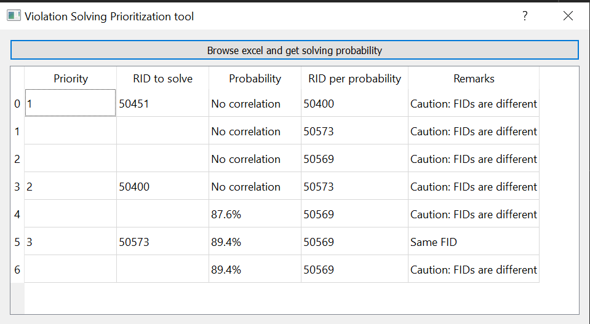Click empty RID to solve cell in row 4
Screen dimensions: 590x324
(x=162, y=214)
